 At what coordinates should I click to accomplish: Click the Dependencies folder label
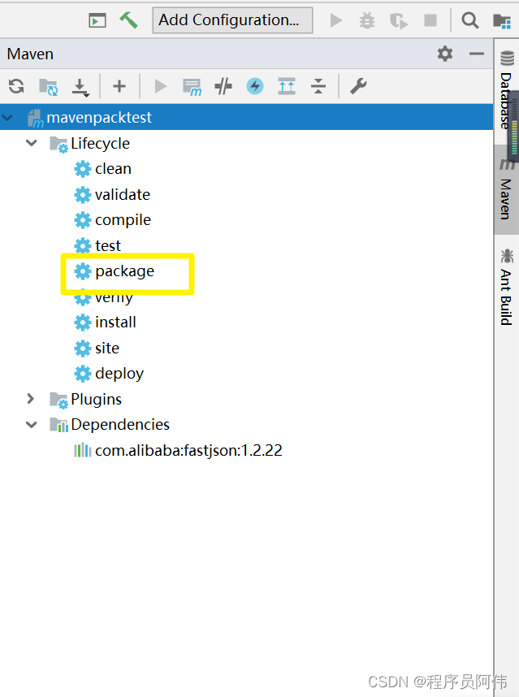[x=120, y=425]
